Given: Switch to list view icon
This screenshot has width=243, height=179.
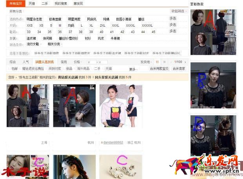Looking at the screenshot, I should tap(165, 62).
